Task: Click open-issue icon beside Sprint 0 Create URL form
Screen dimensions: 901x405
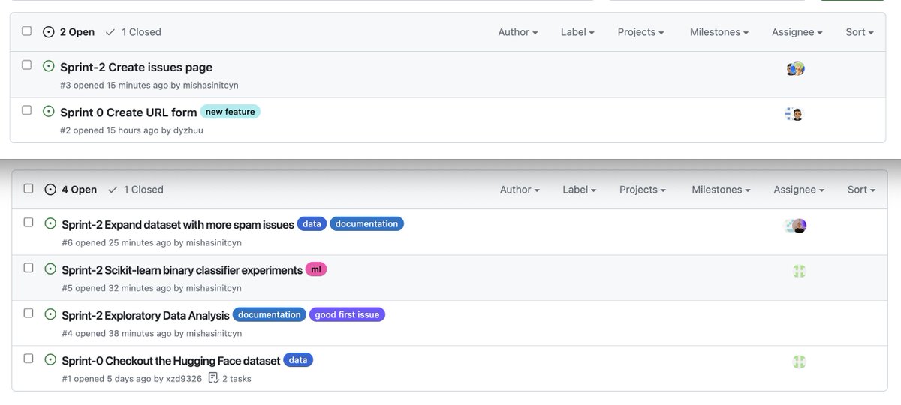Action: 49,111
